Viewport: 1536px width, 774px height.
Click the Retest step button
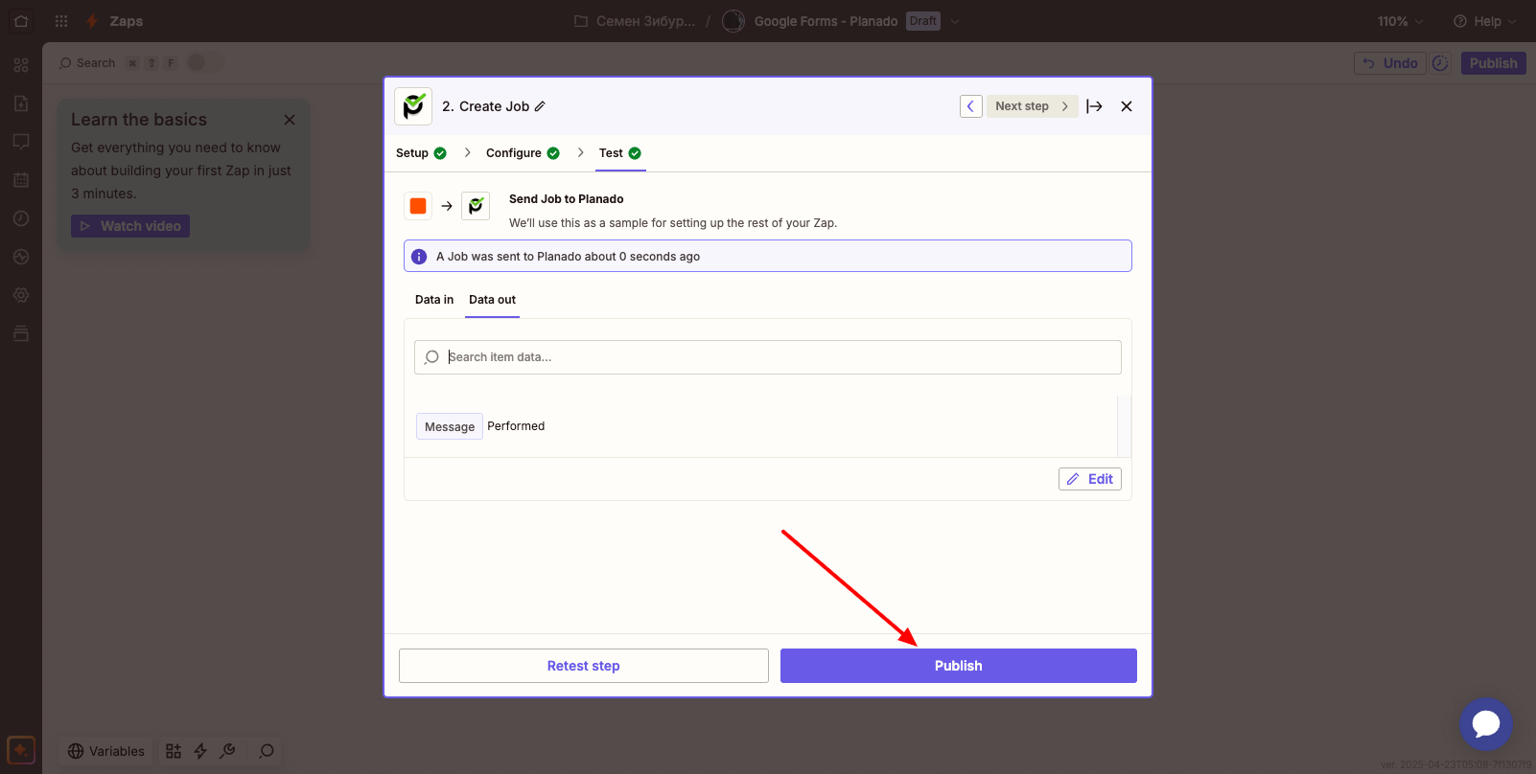(584, 666)
